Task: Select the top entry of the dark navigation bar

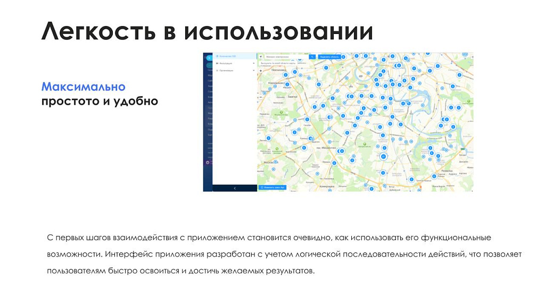Action: [208, 57]
